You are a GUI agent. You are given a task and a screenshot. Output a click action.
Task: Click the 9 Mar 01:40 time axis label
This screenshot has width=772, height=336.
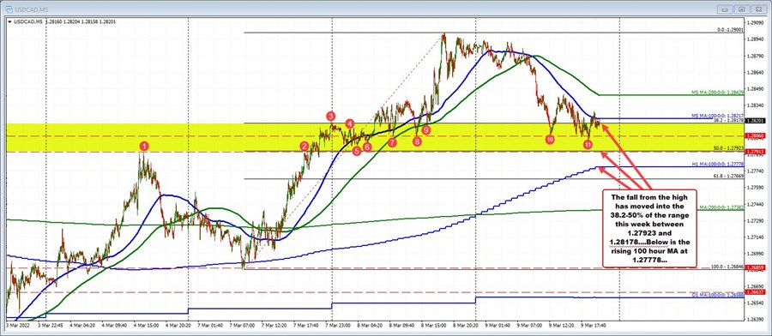click(x=497, y=326)
